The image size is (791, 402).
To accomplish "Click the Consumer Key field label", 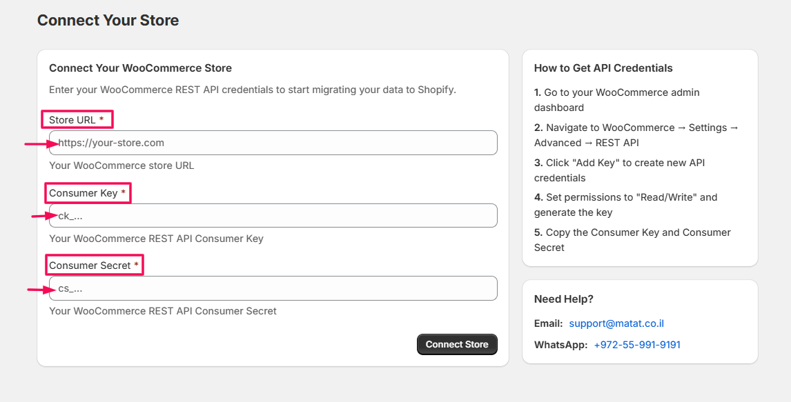I will coord(84,193).
